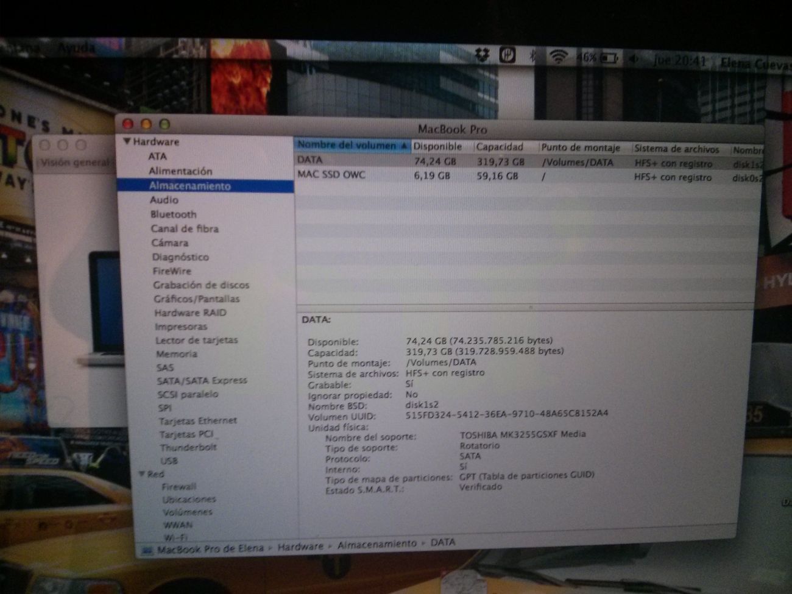Select Grabación de discos item
The width and height of the screenshot is (792, 594).
[201, 285]
